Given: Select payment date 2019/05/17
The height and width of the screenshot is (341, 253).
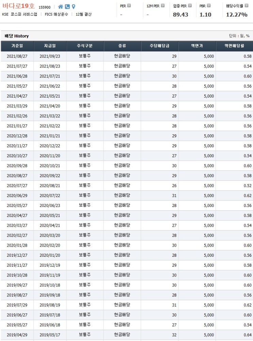Looking at the screenshot, I should tap(50, 335).
